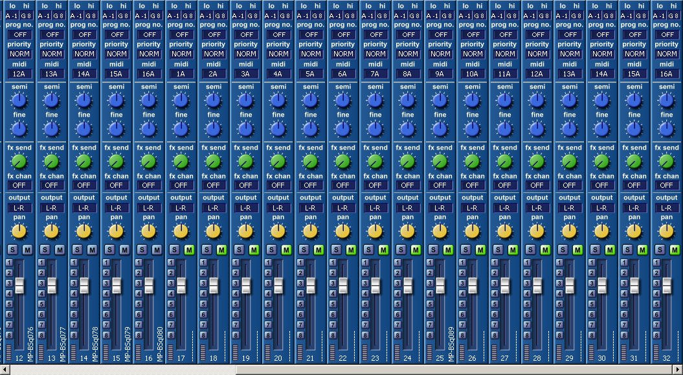Click the fine knob on channel 29
The height and width of the screenshot is (375, 683).
click(569, 129)
